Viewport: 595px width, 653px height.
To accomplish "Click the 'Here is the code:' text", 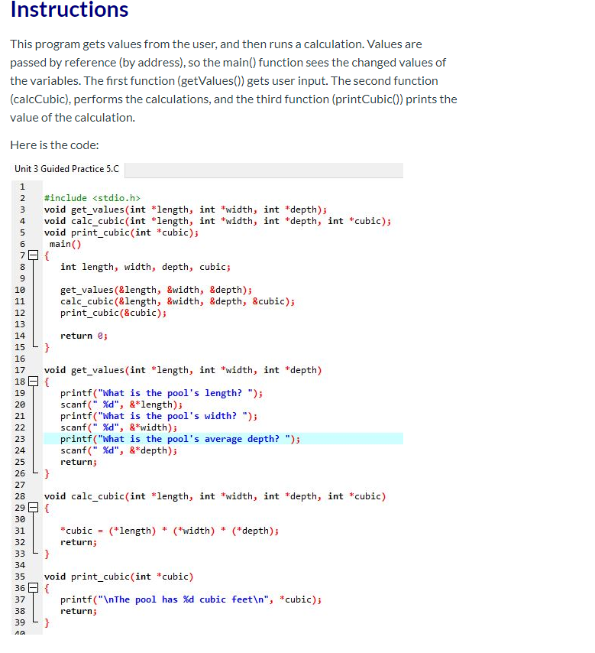I will 54,145.
